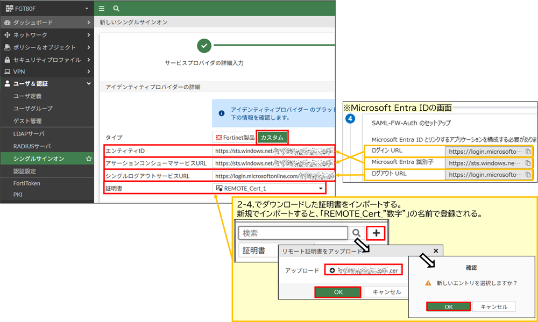The width and height of the screenshot is (538, 322).
Task: Toggle the favorite star on シングルサインオン
Action: (x=89, y=159)
